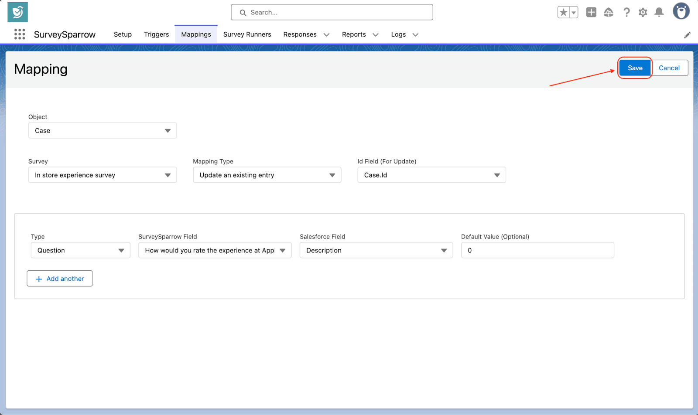Screen dimensions: 698x415
Task: Open the Help question mark icon
Action: coord(626,13)
